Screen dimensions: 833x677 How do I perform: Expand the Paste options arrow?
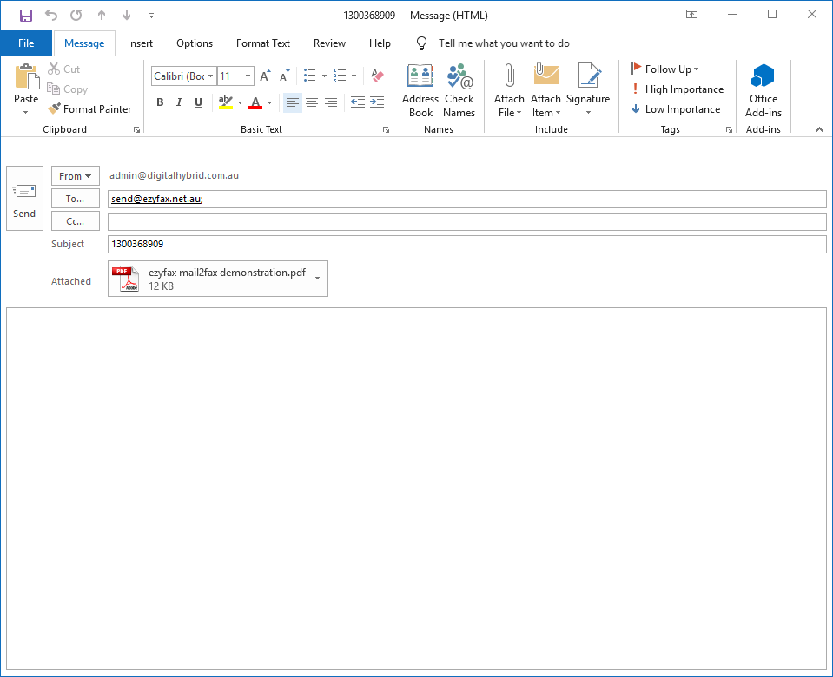[x=25, y=111]
